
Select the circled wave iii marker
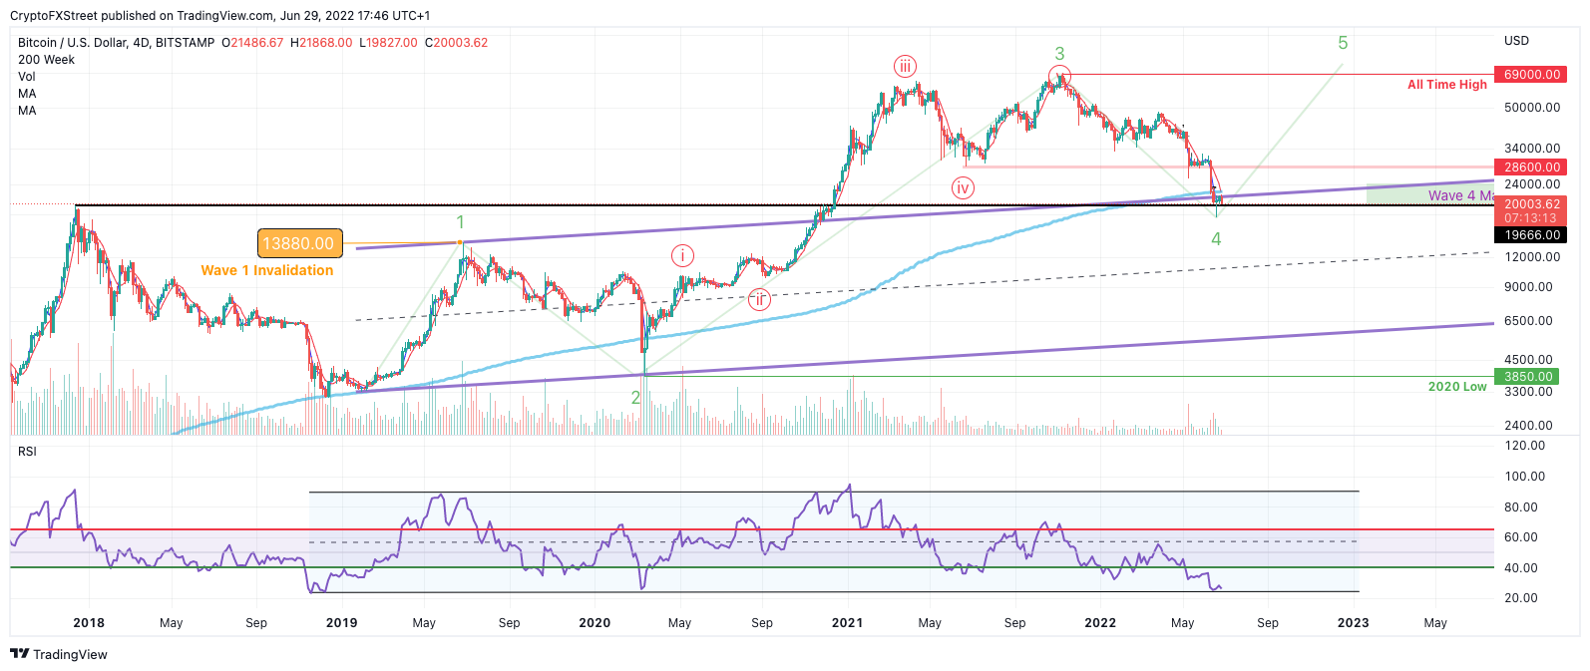point(904,67)
